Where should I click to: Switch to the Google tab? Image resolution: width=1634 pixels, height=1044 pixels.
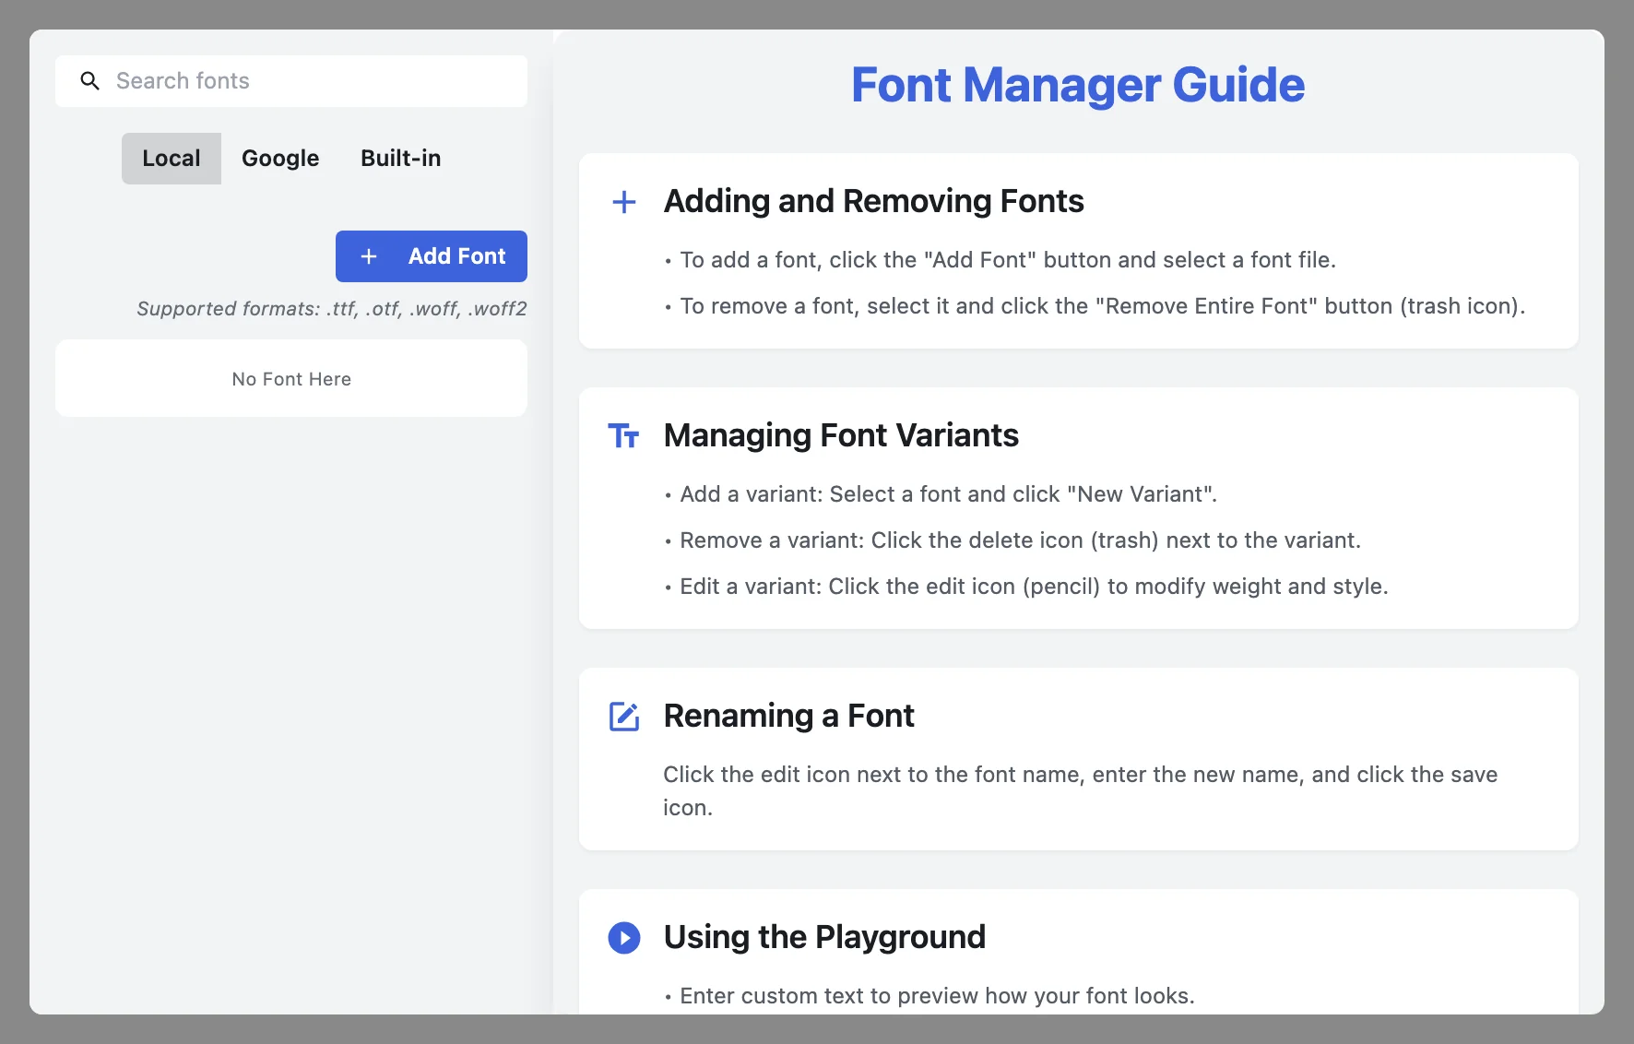(x=280, y=159)
